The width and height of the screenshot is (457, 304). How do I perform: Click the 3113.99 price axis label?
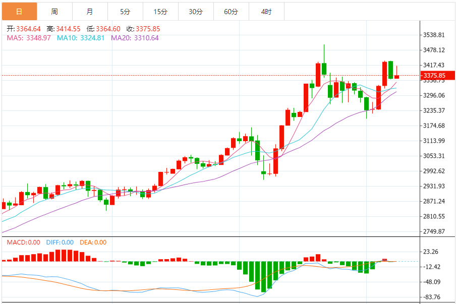(434, 141)
